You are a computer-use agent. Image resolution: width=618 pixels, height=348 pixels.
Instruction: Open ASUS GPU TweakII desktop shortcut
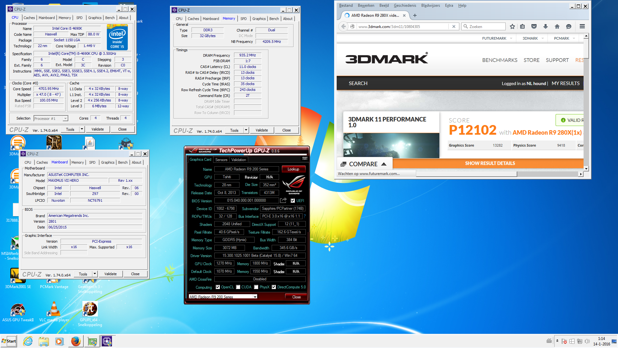pyautogui.click(x=18, y=312)
